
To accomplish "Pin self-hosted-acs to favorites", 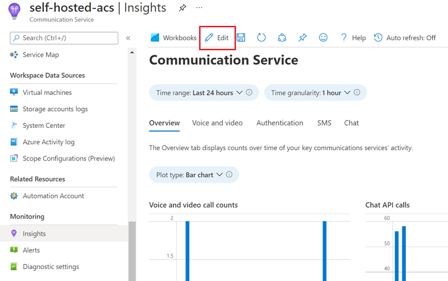I will 182,8.
